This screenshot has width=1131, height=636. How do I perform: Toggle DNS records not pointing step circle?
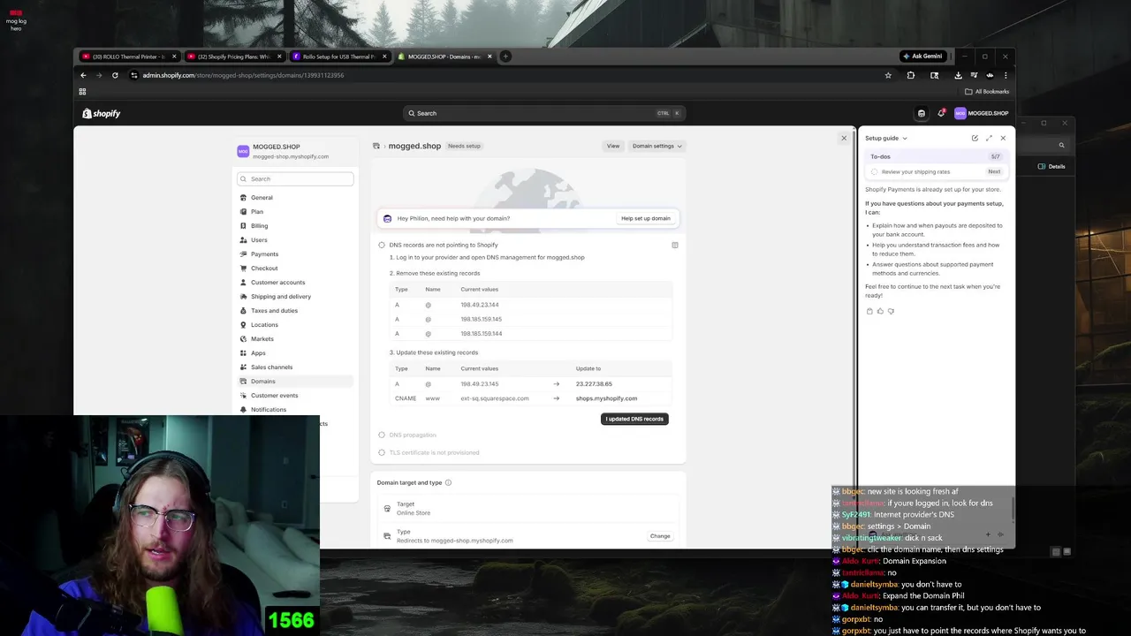pos(382,245)
